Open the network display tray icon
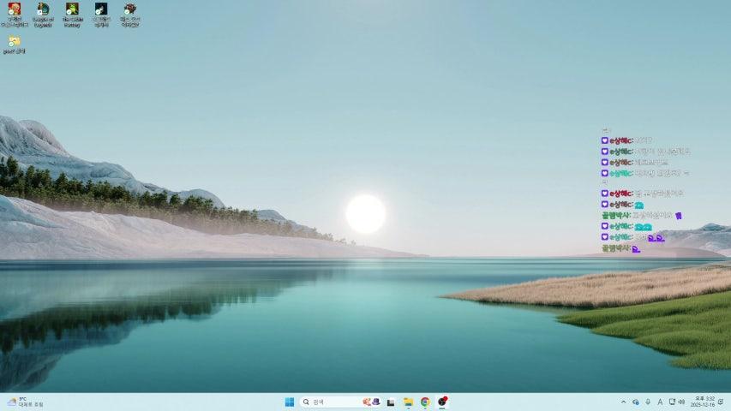The height and width of the screenshot is (411, 731). tap(671, 402)
